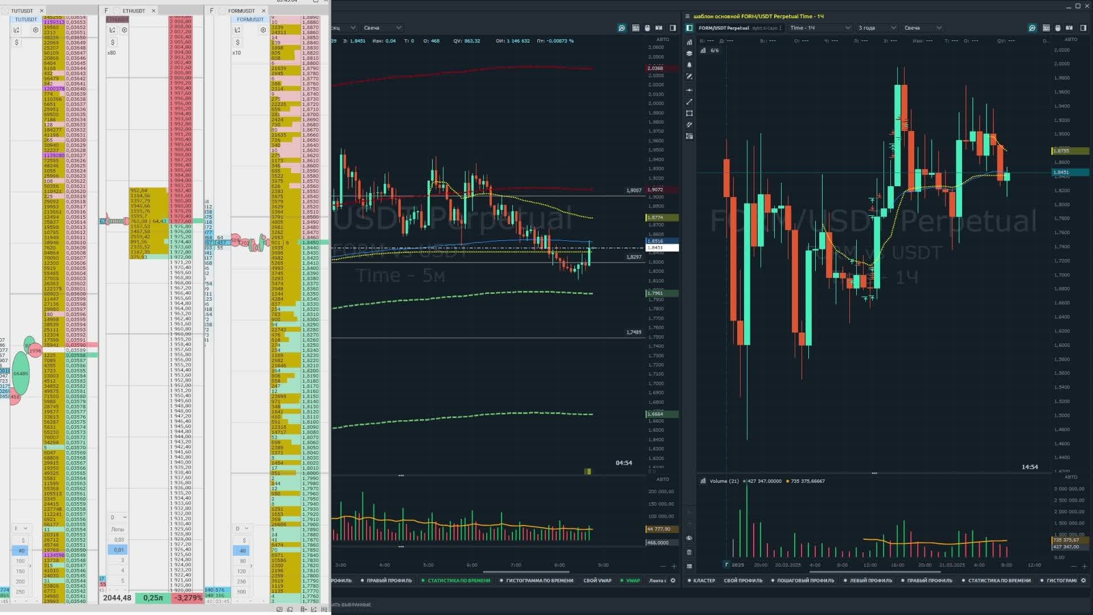Toggle eye visibility icon in right chart sidebar

(689, 538)
